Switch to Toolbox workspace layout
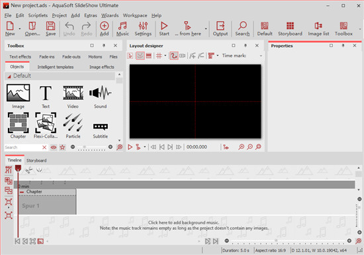Screen dimensions: 364x255 coord(343,28)
